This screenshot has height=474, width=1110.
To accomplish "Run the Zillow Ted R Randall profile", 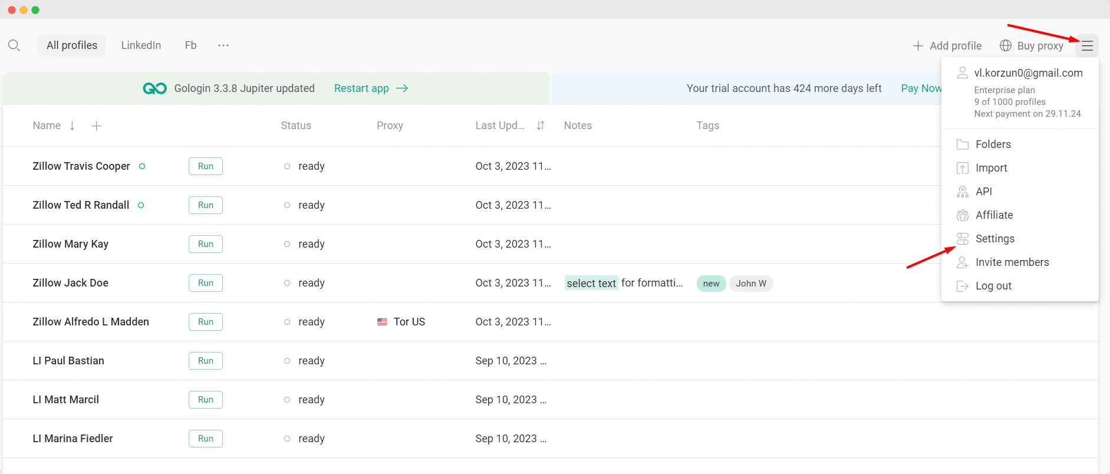I will tap(206, 205).
